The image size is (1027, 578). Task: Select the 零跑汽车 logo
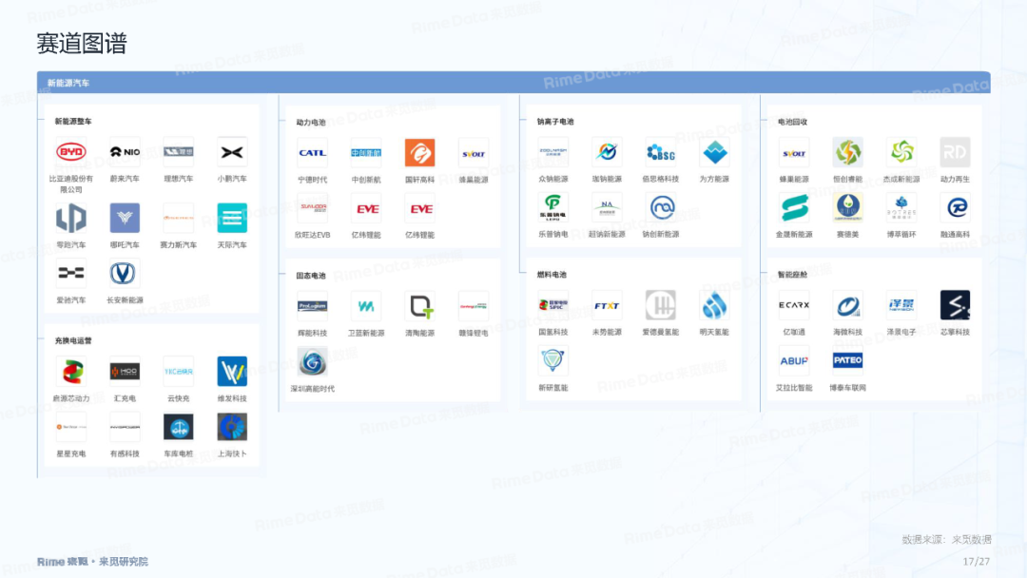tap(70, 218)
